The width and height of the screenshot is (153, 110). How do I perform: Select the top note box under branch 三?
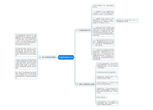click(x=107, y=66)
